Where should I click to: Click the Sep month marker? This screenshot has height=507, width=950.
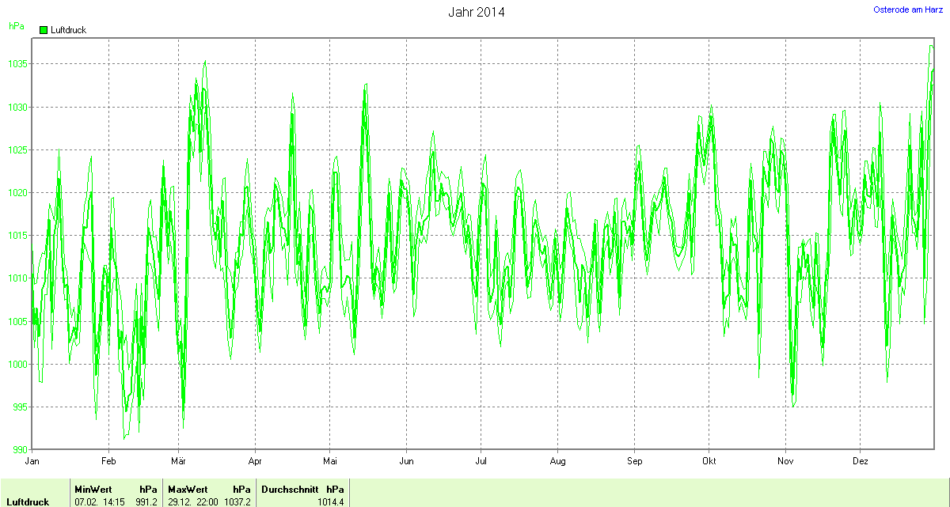[635, 460]
